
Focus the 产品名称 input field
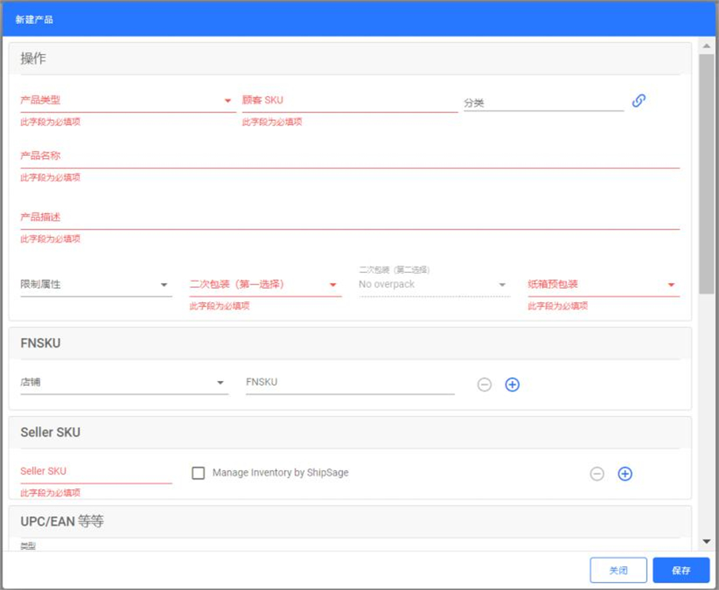tap(350, 156)
